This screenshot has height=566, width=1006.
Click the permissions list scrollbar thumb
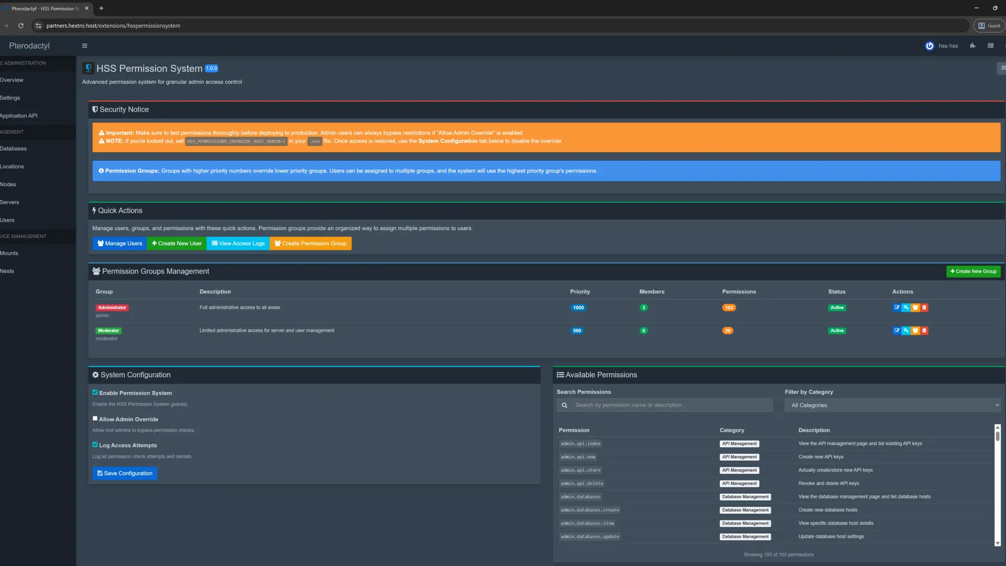tap(998, 436)
